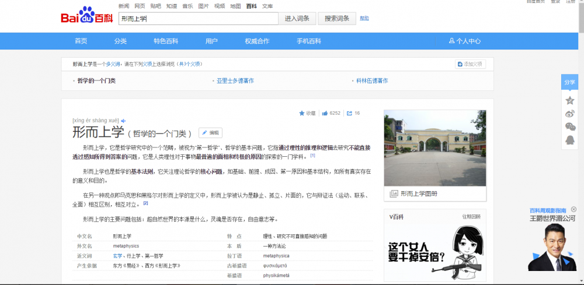The image size is (584, 285).
Task: Open the 特色百科 navigation menu
Action: tap(166, 41)
